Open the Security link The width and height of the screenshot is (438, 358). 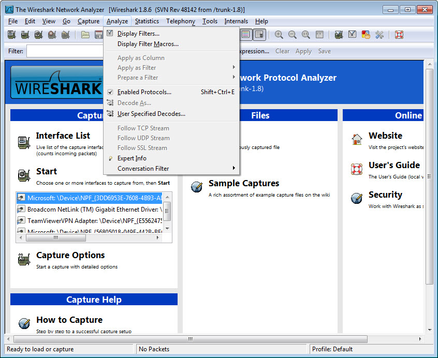point(386,195)
